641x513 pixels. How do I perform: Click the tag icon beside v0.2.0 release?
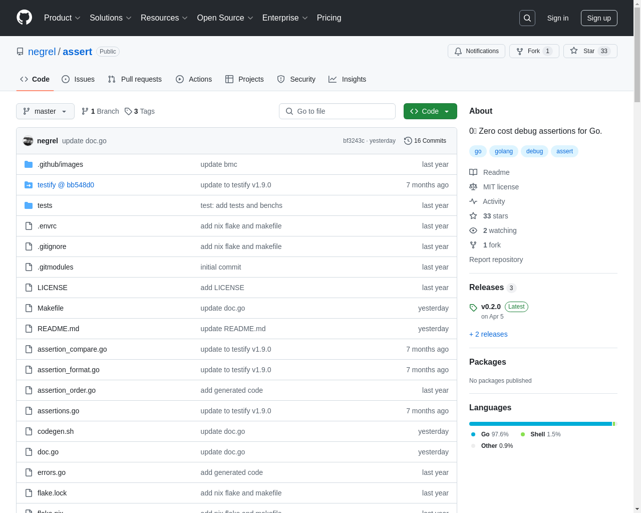(473, 308)
